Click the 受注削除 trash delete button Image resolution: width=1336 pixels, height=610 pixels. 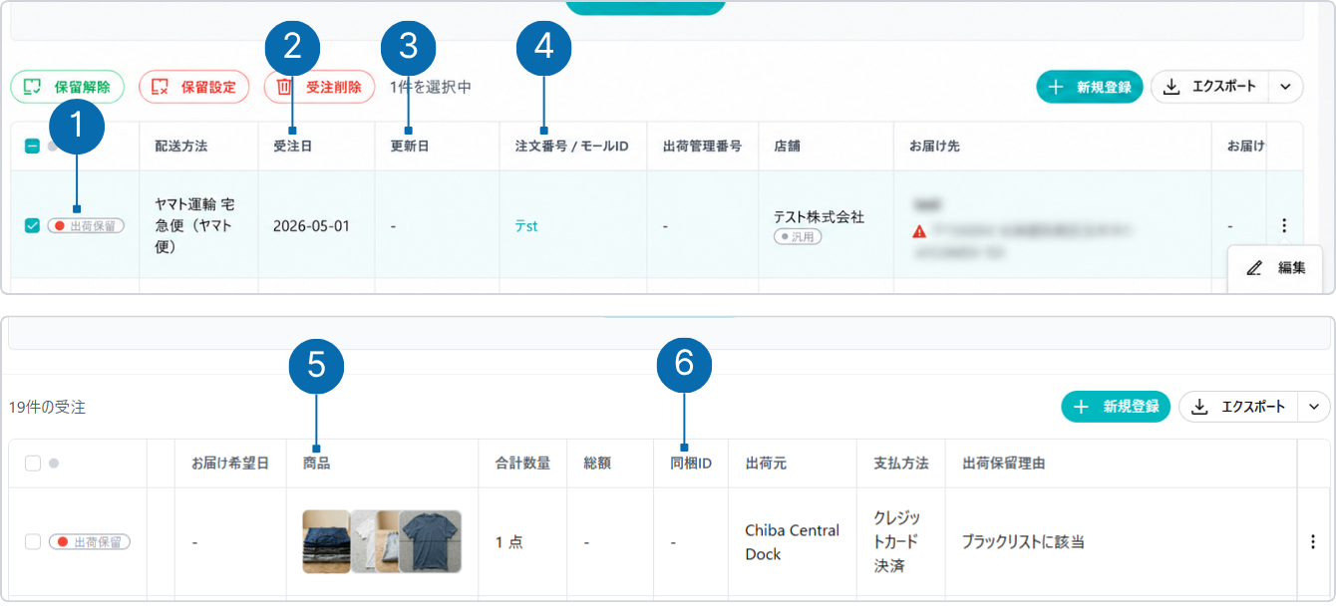319,87
